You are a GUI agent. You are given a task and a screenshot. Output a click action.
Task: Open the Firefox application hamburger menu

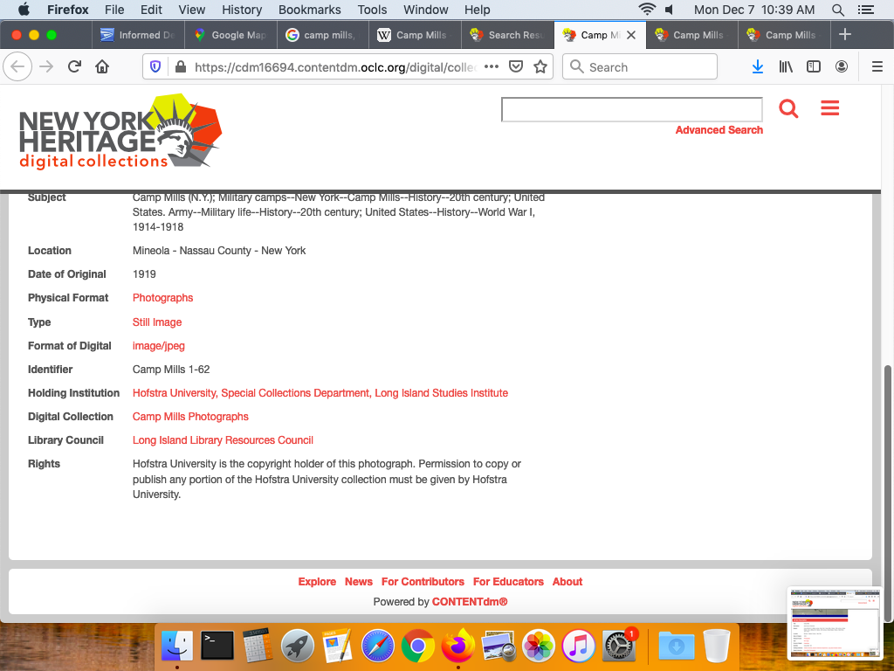(x=877, y=67)
